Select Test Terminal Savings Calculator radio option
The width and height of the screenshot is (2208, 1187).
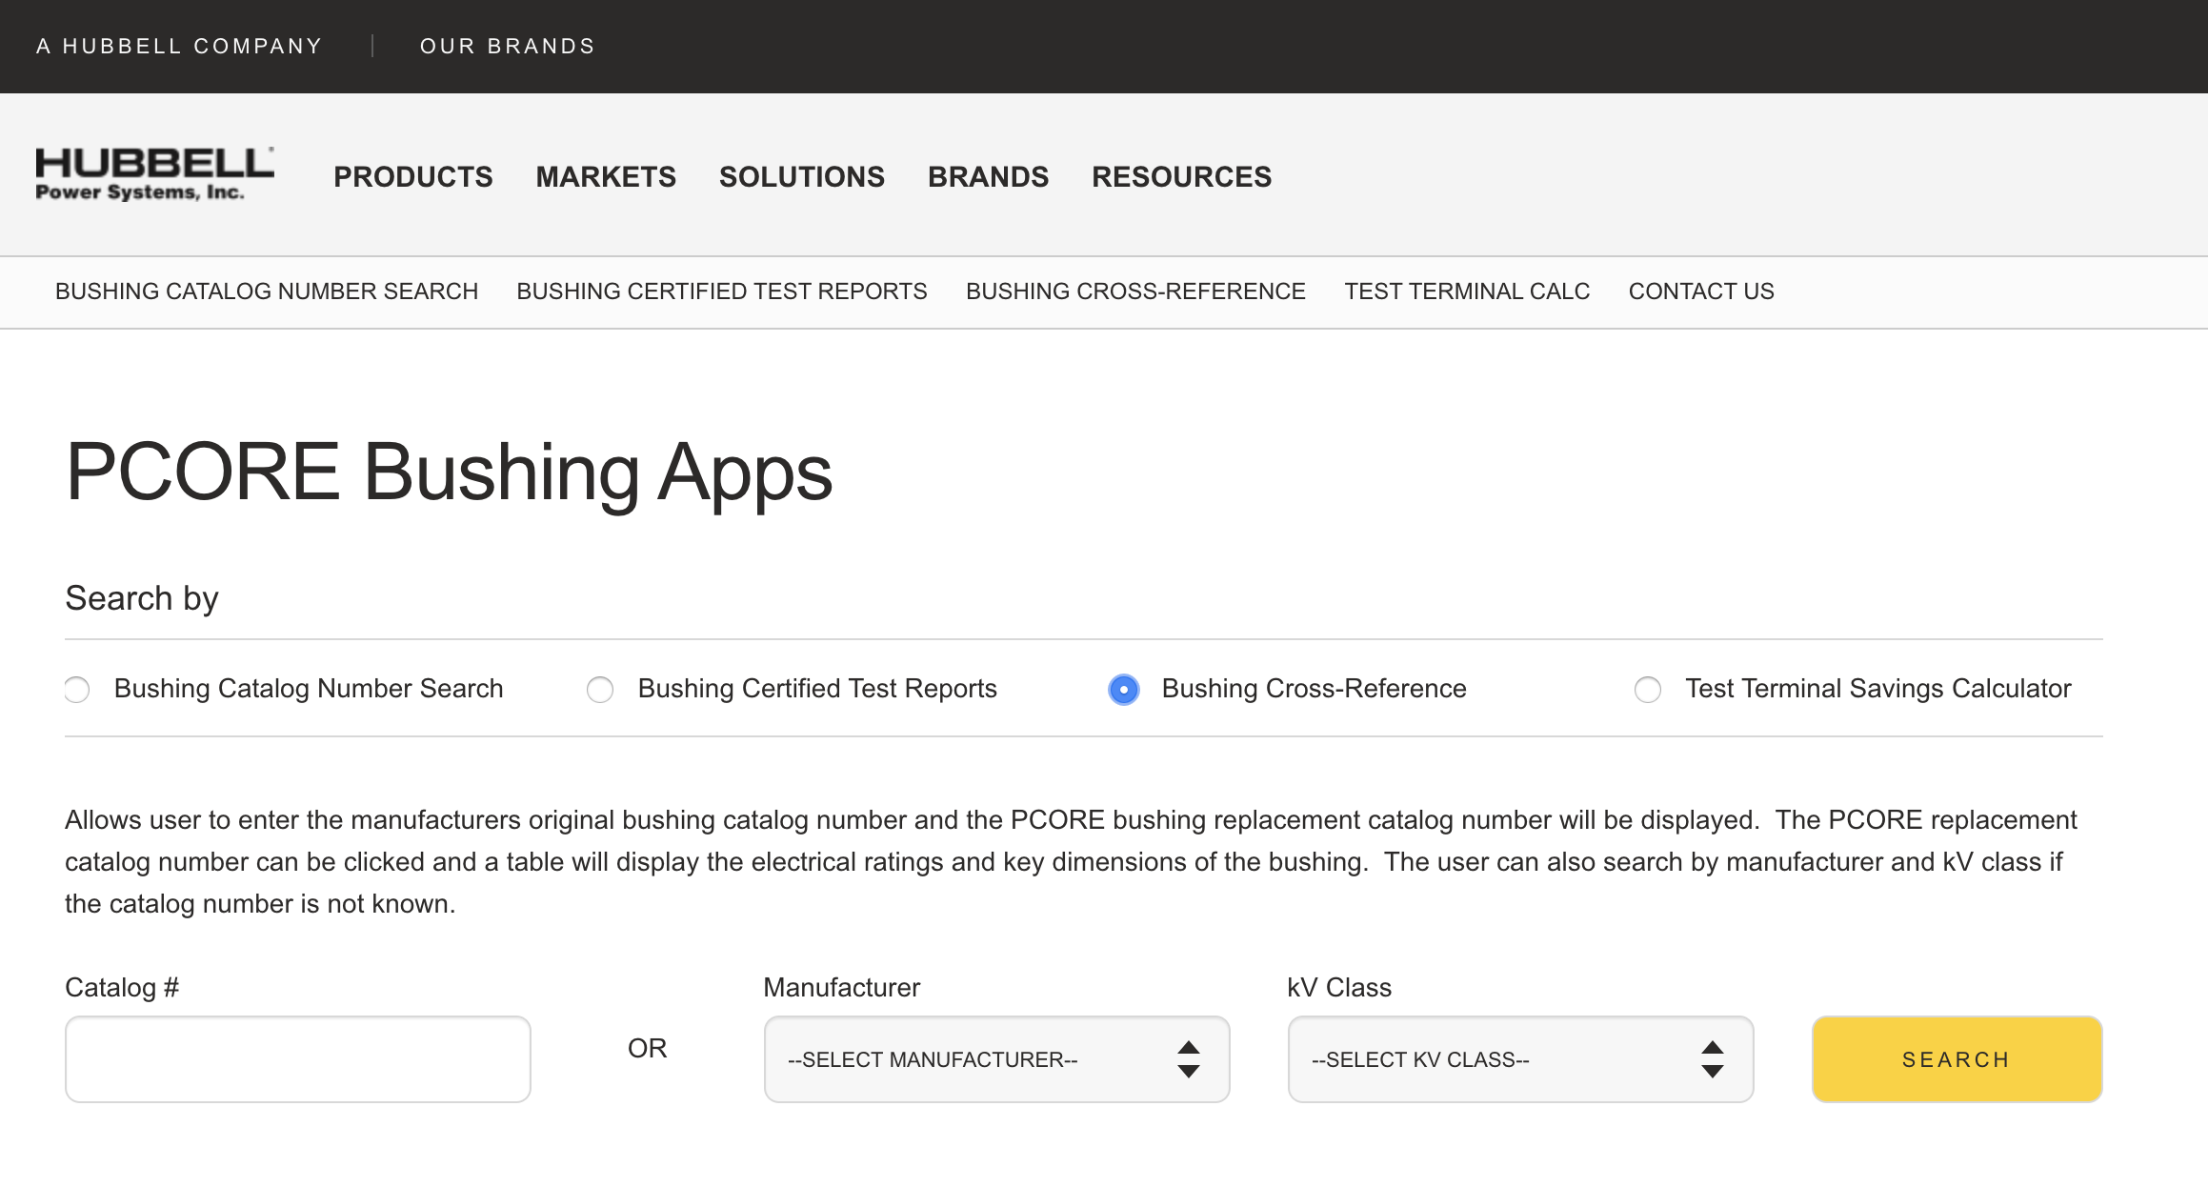tap(1647, 689)
